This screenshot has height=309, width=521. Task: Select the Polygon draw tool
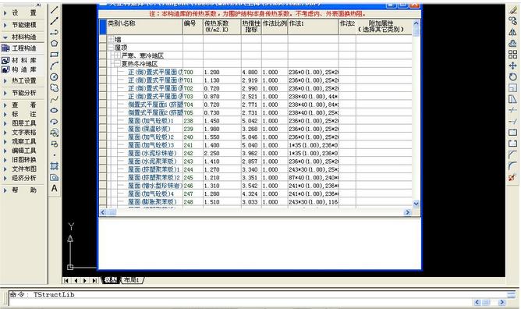[x=55, y=43]
